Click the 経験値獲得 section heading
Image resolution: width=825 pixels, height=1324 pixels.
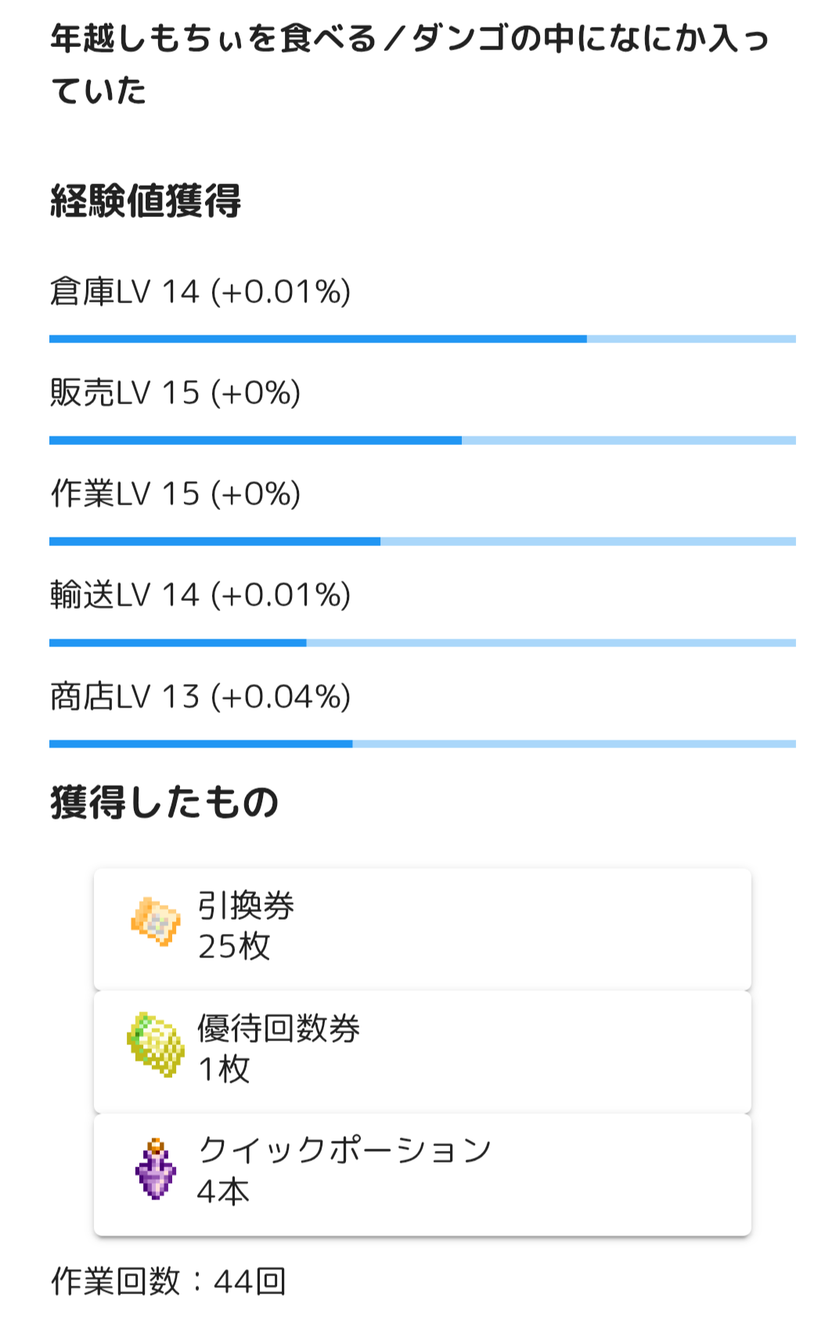146,201
